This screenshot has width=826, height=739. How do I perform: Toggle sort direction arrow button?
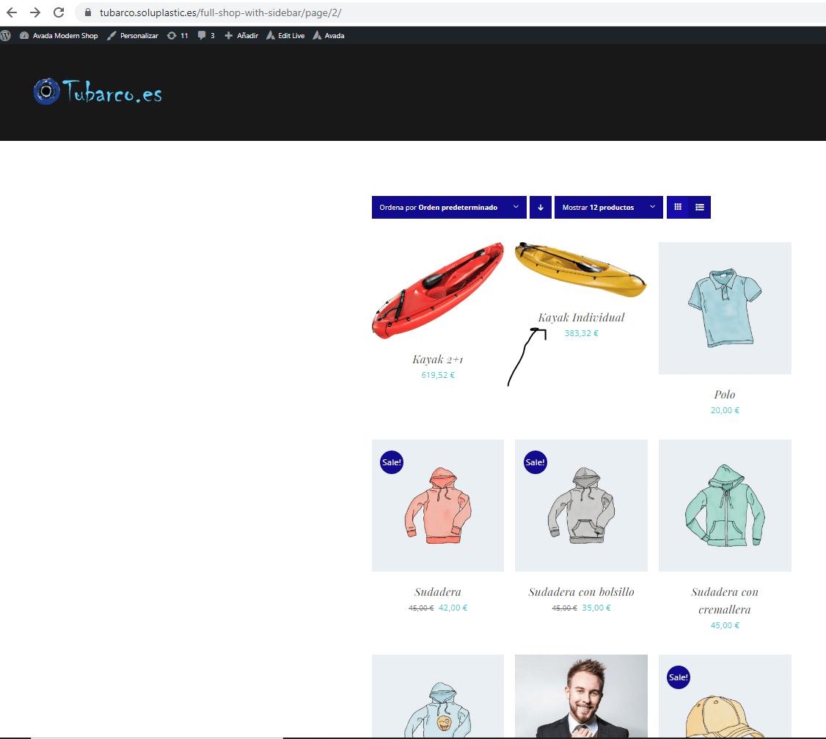pos(541,207)
